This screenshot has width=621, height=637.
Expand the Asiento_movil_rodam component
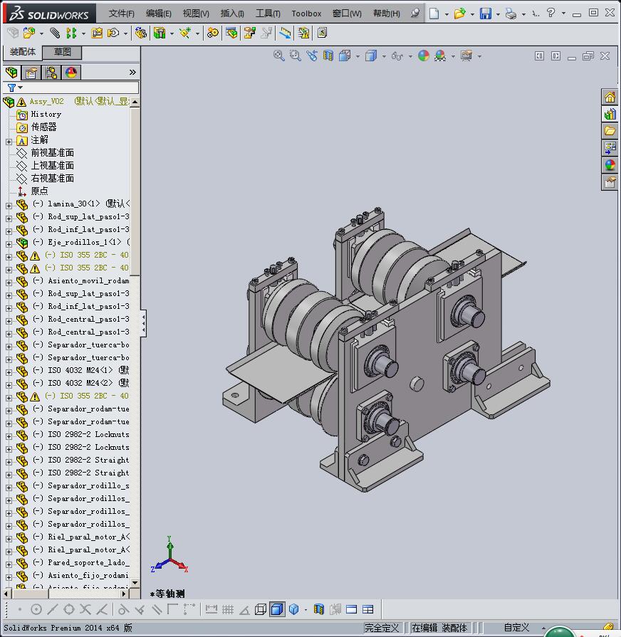(x=9, y=283)
